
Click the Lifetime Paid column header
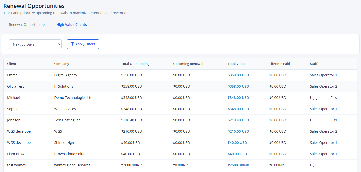click(x=280, y=64)
